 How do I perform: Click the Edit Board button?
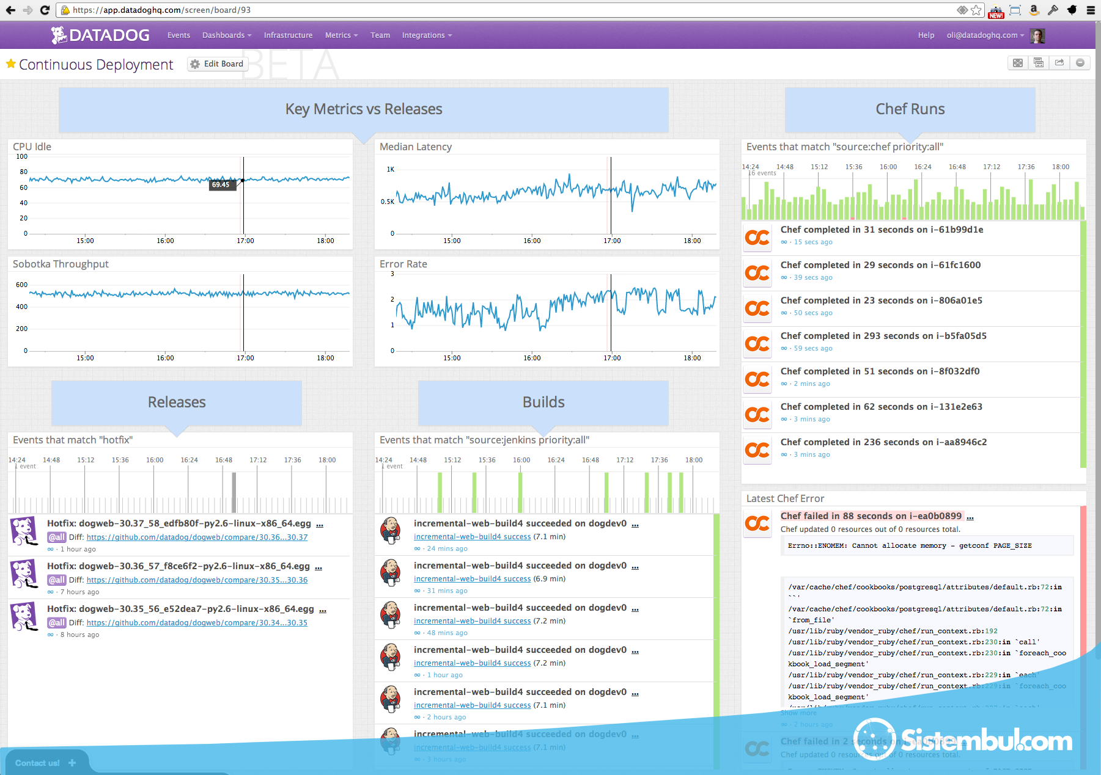pos(218,64)
